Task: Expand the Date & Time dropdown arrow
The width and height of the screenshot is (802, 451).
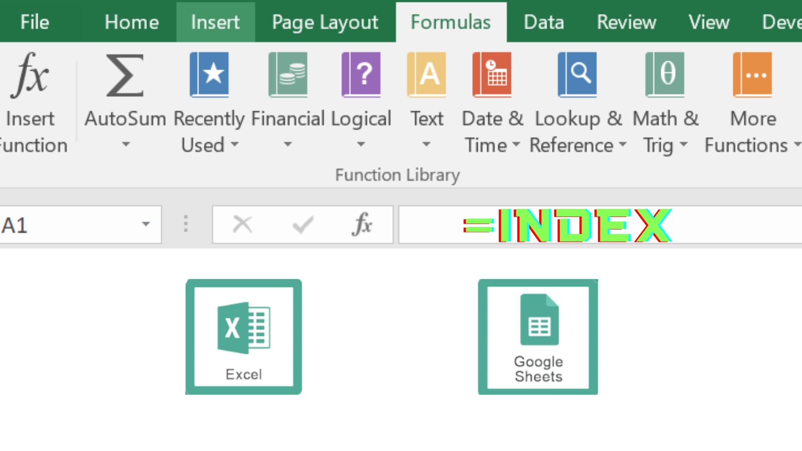Action: [x=516, y=144]
